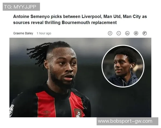Open author Graeme Bailey's profile

click(23, 33)
